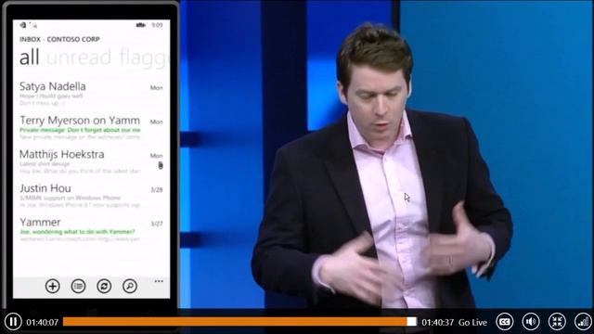Tap the sync refresh icon in phone
594x334 pixels.
coord(104,286)
